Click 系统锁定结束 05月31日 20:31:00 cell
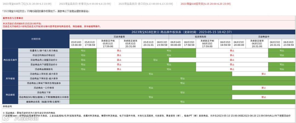This screenshot has width=296, height=123. [130, 43]
